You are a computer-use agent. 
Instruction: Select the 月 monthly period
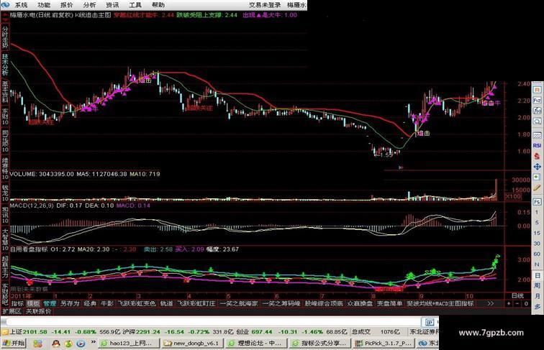(x=537, y=296)
